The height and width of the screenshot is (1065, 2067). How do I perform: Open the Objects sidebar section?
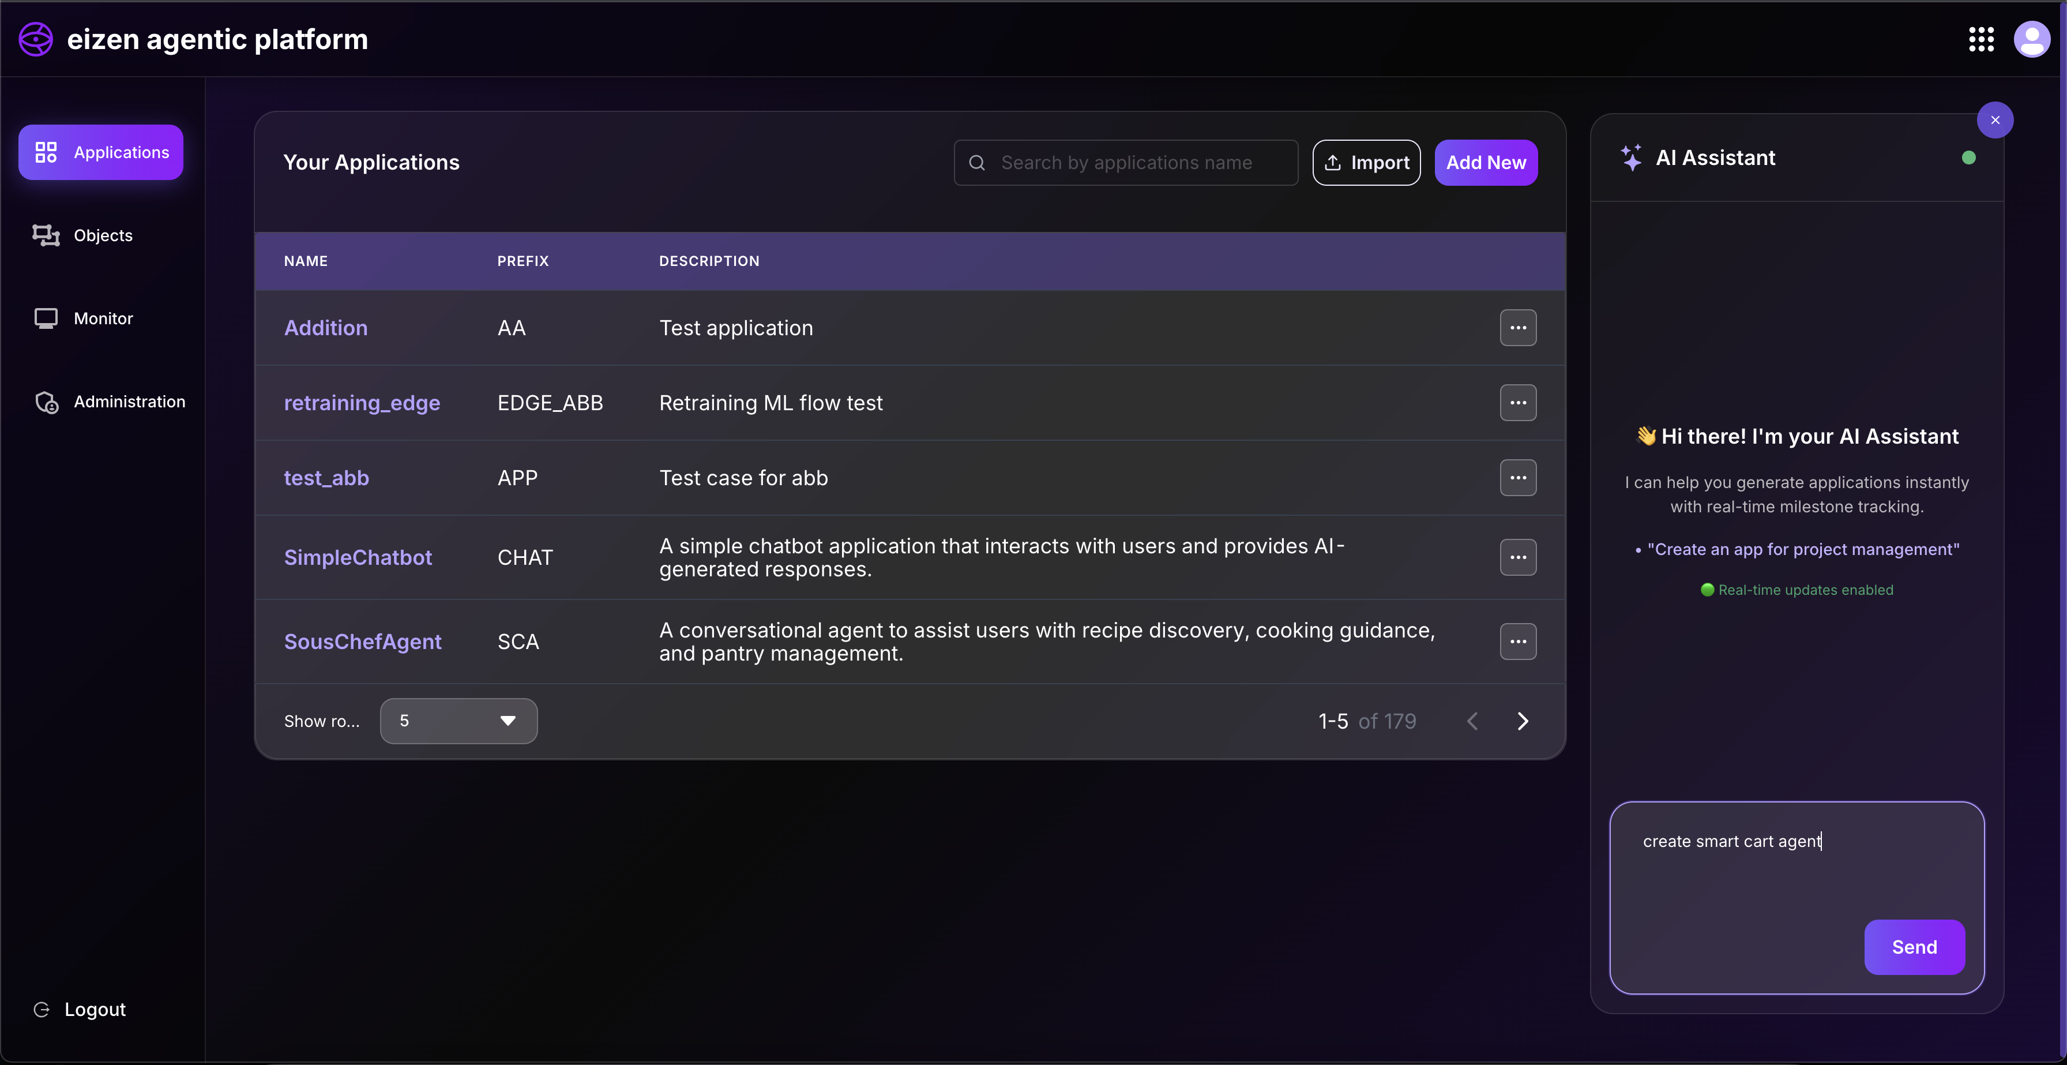click(103, 235)
